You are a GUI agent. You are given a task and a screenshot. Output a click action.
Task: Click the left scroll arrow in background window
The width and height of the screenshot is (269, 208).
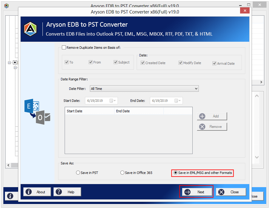8,165
